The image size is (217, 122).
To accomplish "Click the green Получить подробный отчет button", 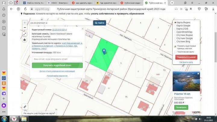I will pos(57,65).
